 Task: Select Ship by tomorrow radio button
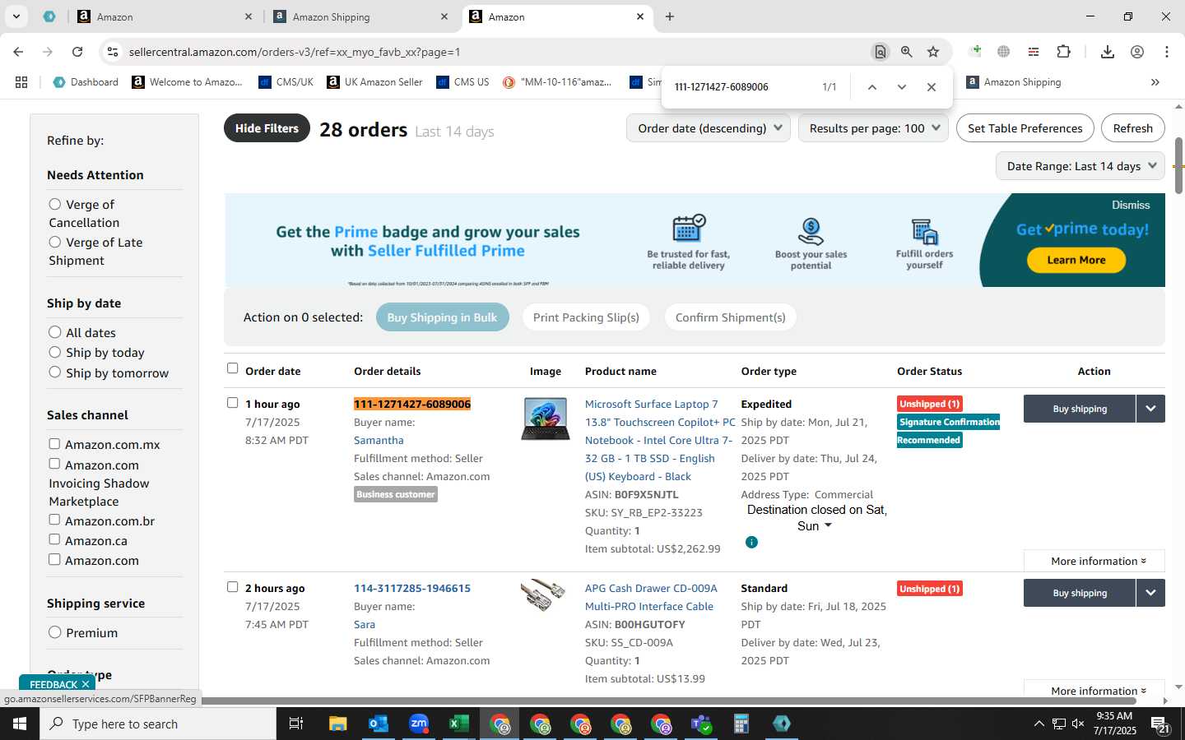click(x=55, y=372)
